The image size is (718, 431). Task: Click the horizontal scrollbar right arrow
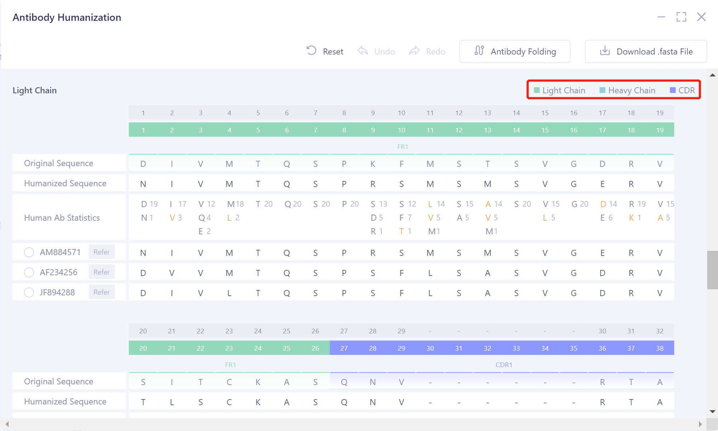click(700, 424)
